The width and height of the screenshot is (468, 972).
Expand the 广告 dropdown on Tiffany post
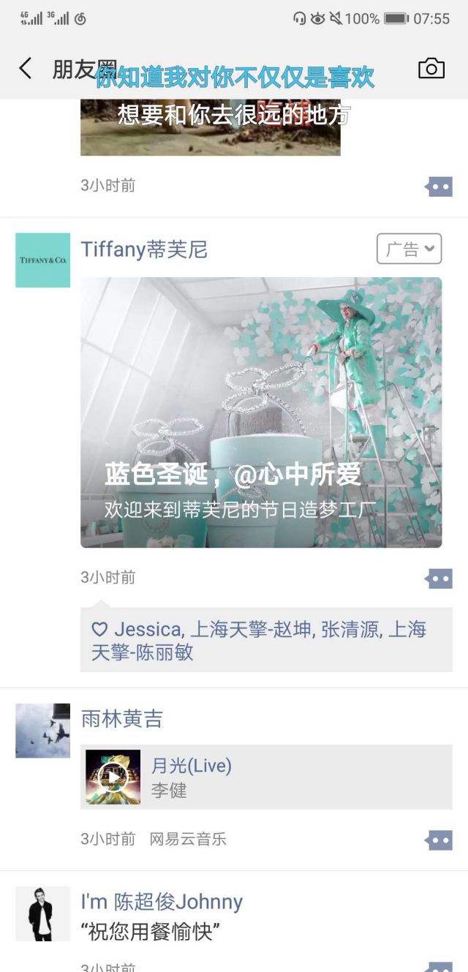click(409, 249)
